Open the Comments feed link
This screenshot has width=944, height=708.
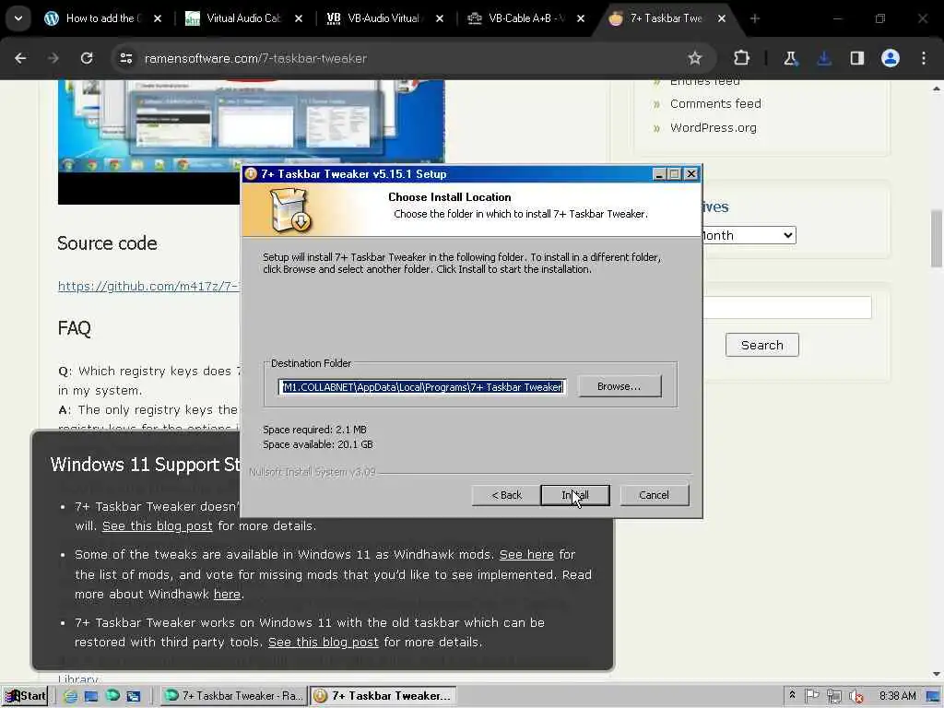715,103
